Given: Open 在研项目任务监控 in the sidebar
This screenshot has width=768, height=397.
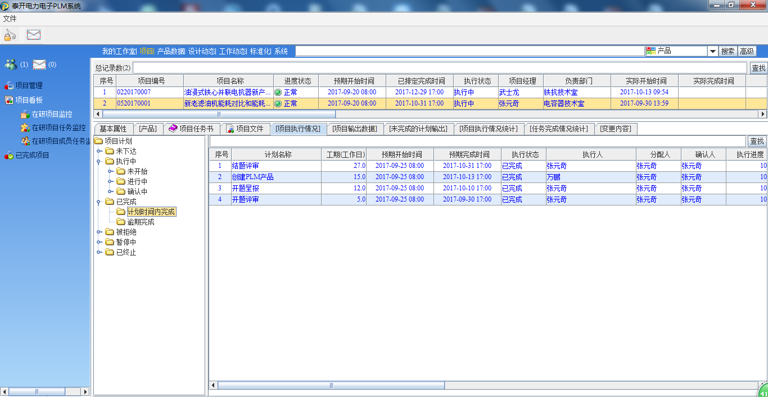Looking at the screenshot, I should tap(58, 127).
